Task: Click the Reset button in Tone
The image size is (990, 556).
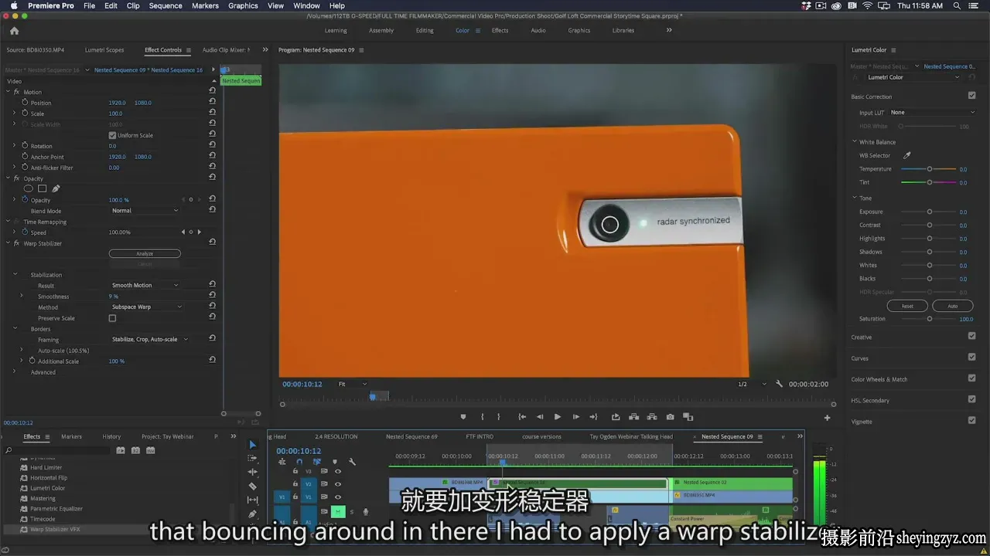Action: click(907, 306)
